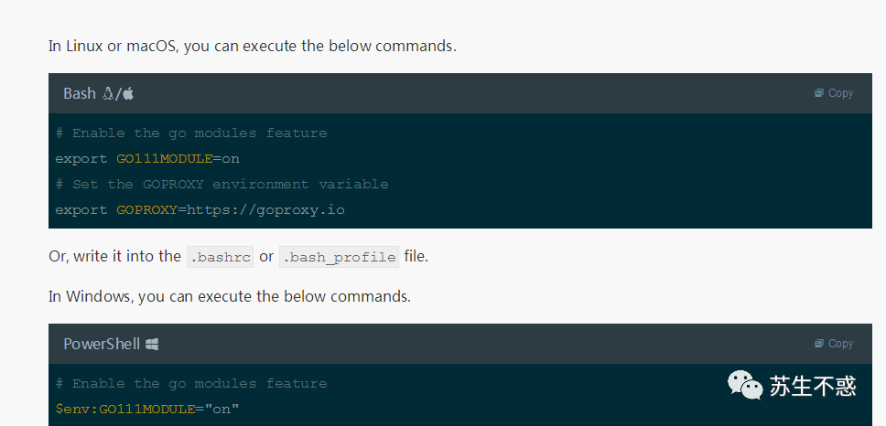The image size is (886, 426).
Task: Click the 'Set the GOPROXY environment variable' comment
Action: point(221,184)
